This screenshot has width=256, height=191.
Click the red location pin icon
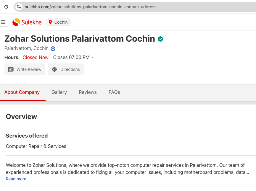[x=50, y=22]
